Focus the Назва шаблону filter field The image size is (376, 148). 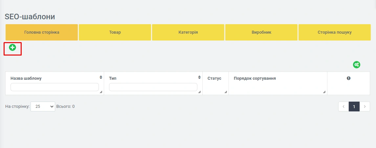pyautogui.click(x=55, y=87)
